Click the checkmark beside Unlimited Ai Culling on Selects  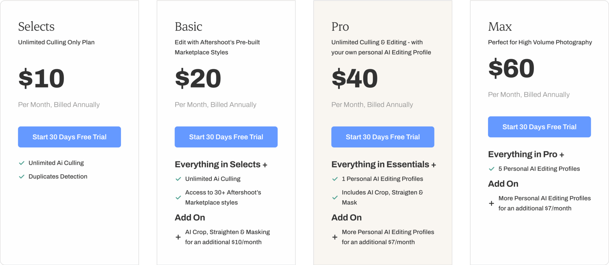click(21, 163)
